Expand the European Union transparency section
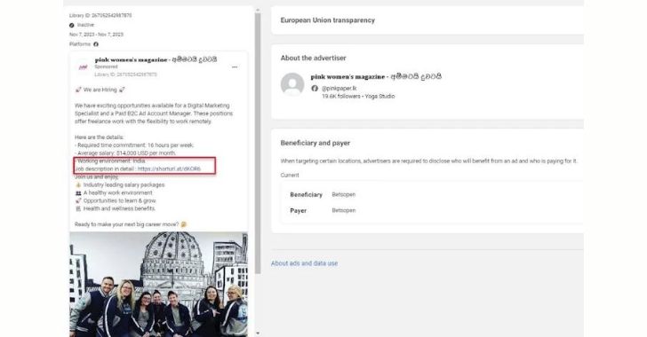 [427, 20]
